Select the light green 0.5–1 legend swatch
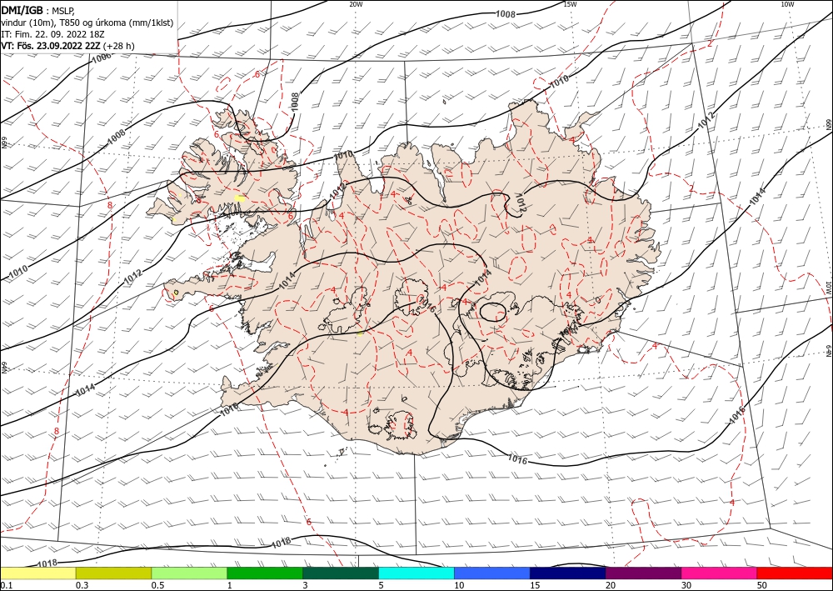This screenshot has height=591, width=833. click(x=189, y=573)
